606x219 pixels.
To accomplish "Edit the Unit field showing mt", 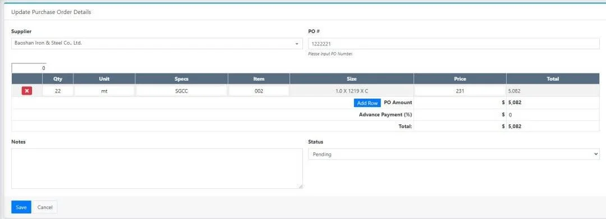I will point(104,91).
